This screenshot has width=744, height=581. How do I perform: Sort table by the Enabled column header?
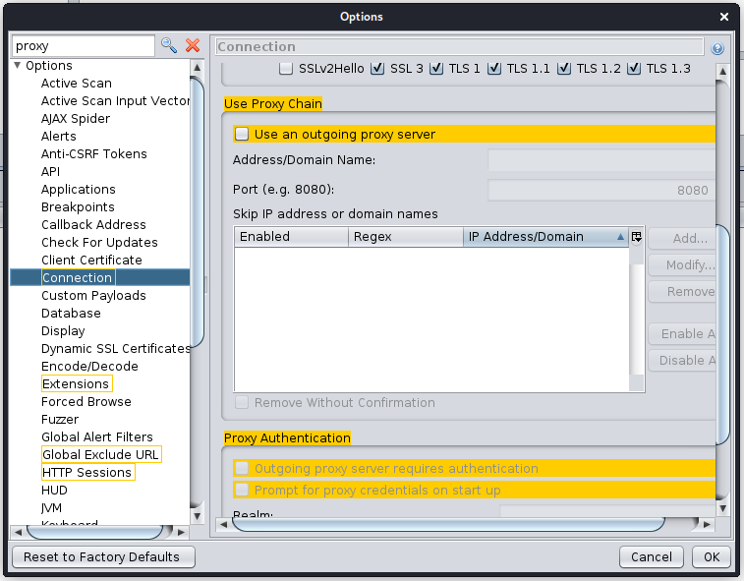(x=290, y=237)
